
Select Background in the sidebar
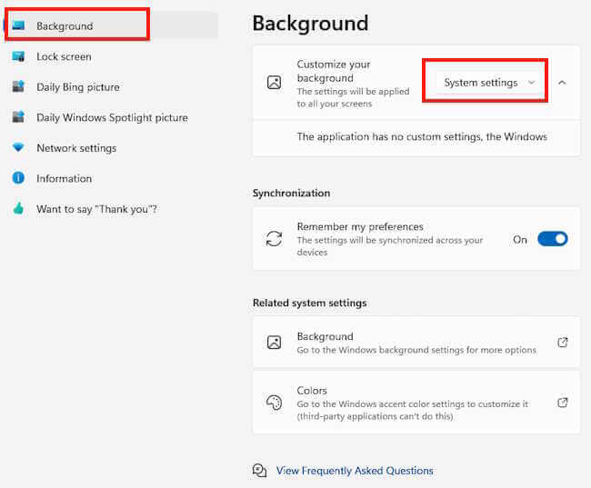[x=65, y=26]
